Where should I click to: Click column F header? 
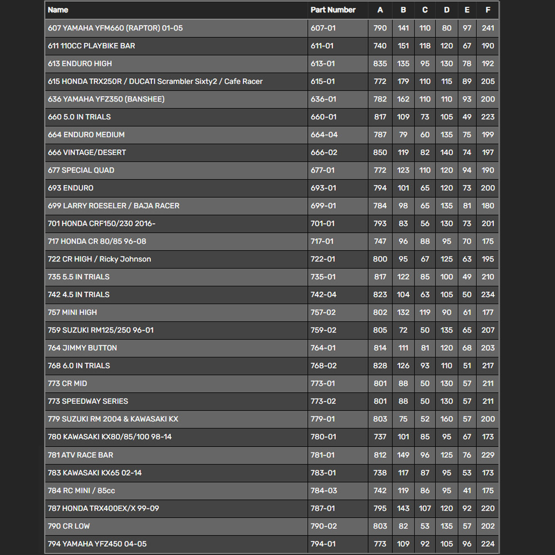click(x=488, y=10)
